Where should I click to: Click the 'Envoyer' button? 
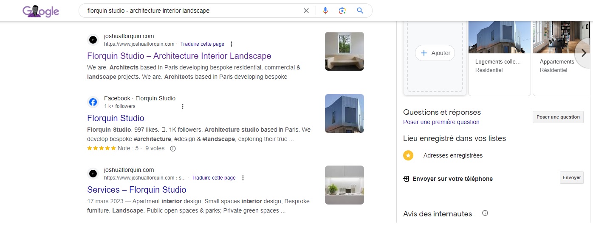572,178
